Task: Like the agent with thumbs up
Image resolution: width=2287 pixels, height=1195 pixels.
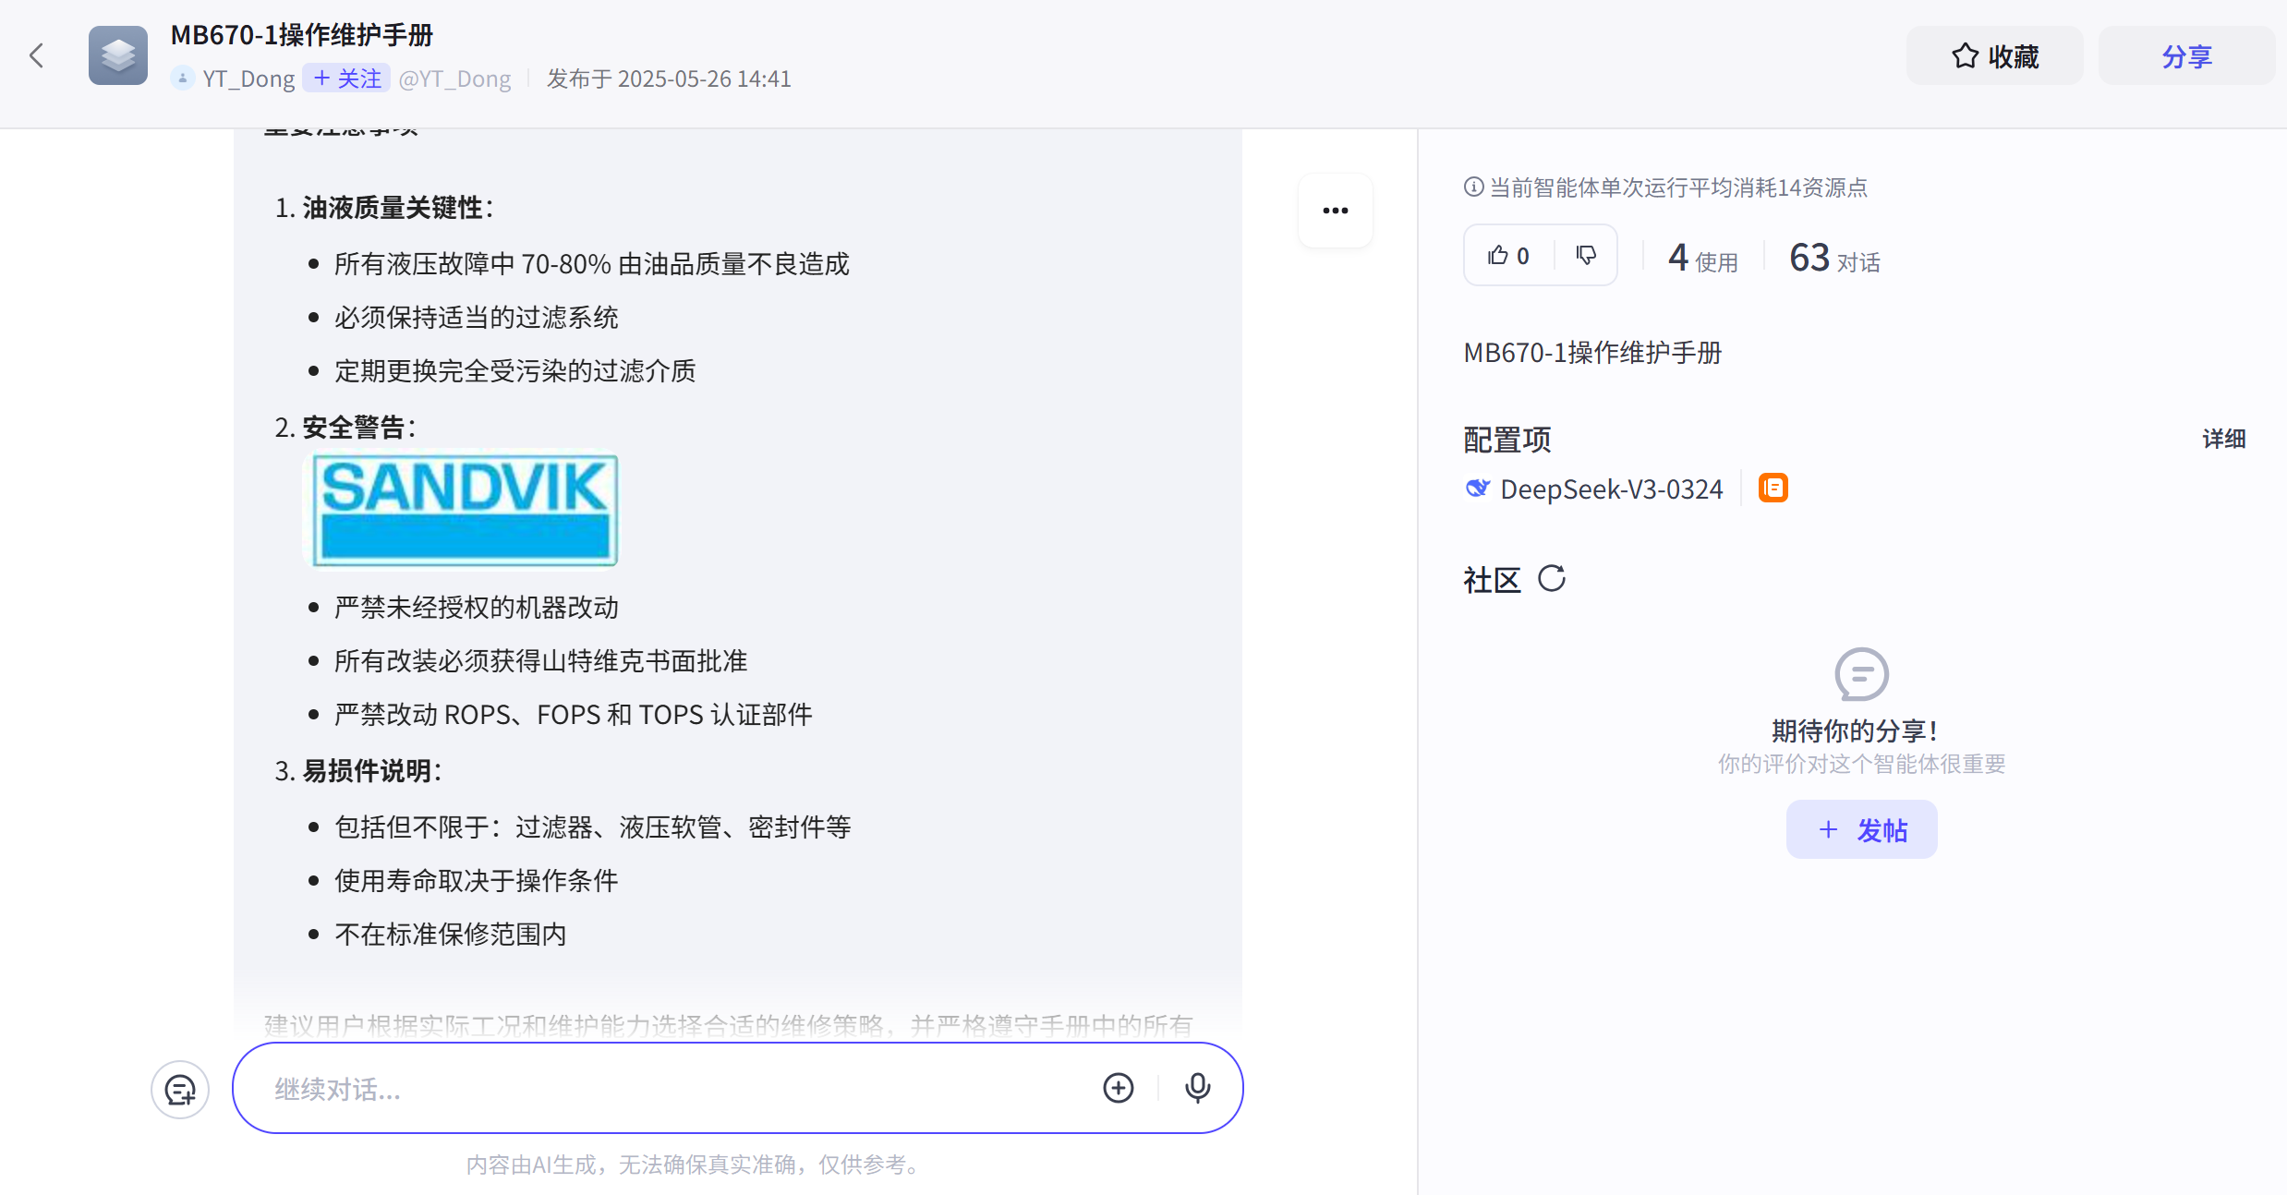Action: click(x=1508, y=255)
